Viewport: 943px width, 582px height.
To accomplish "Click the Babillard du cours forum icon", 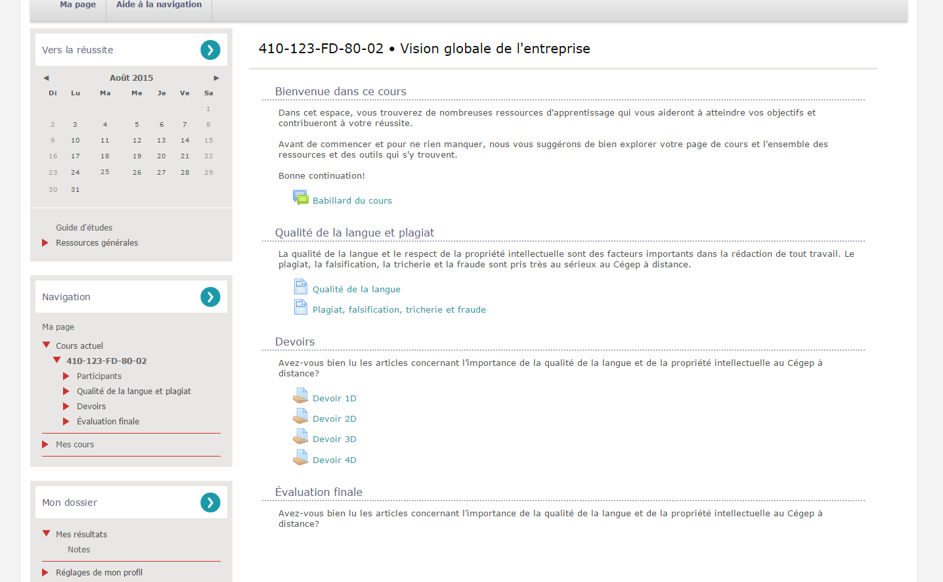I will click(x=300, y=198).
